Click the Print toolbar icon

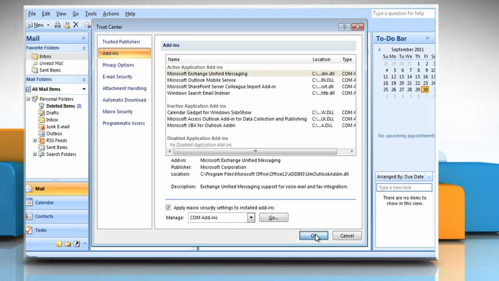coord(58,25)
